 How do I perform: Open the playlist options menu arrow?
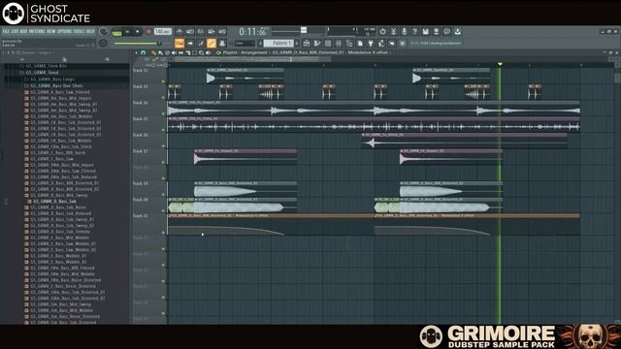tap(137, 52)
